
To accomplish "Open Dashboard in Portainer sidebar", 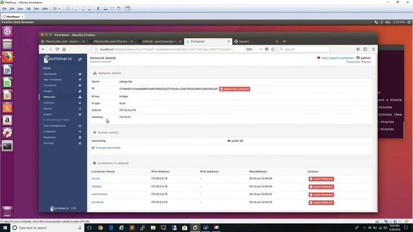I will [x=50, y=74].
